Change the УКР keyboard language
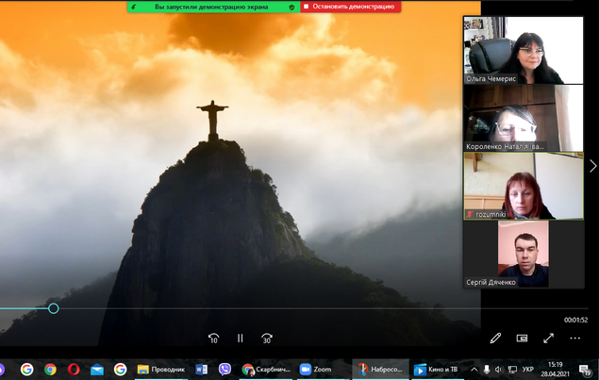Screen dimensions: 599x380 pos(527,370)
